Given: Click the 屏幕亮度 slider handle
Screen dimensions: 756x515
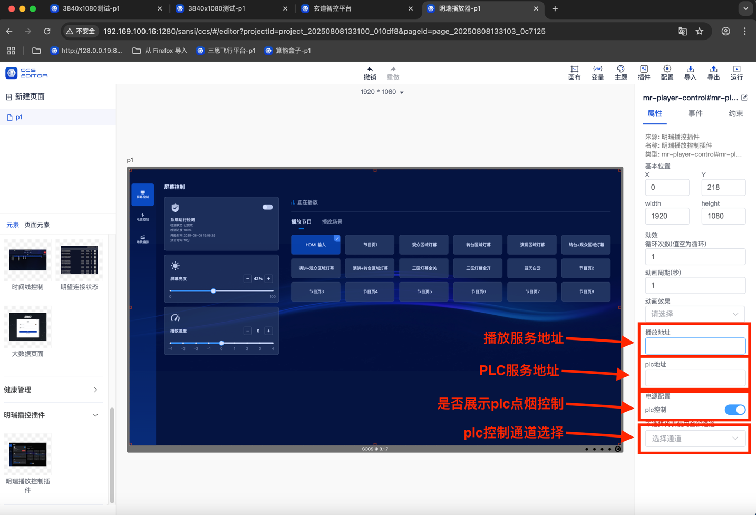Looking at the screenshot, I should (214, 291).
